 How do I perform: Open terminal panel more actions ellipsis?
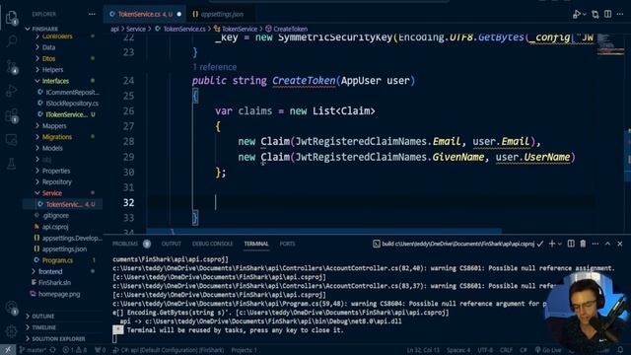click(596, 244)
